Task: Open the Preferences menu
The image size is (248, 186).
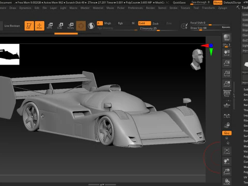Action: [x=135, y=8]
